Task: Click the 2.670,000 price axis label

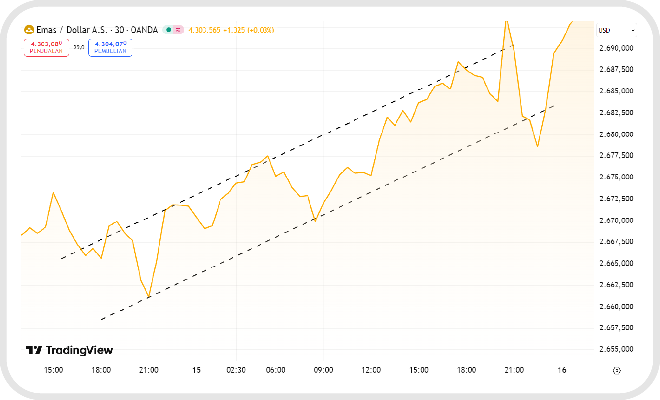Action: (x=616, y=221)
